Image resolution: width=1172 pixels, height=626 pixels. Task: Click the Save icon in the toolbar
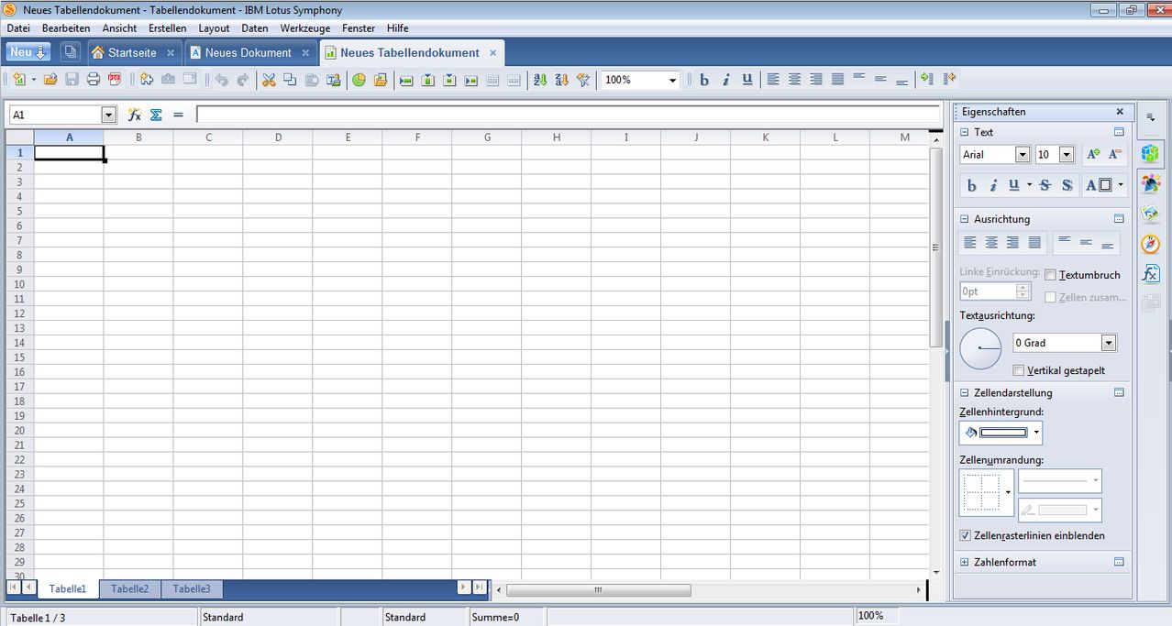[72, 80]
